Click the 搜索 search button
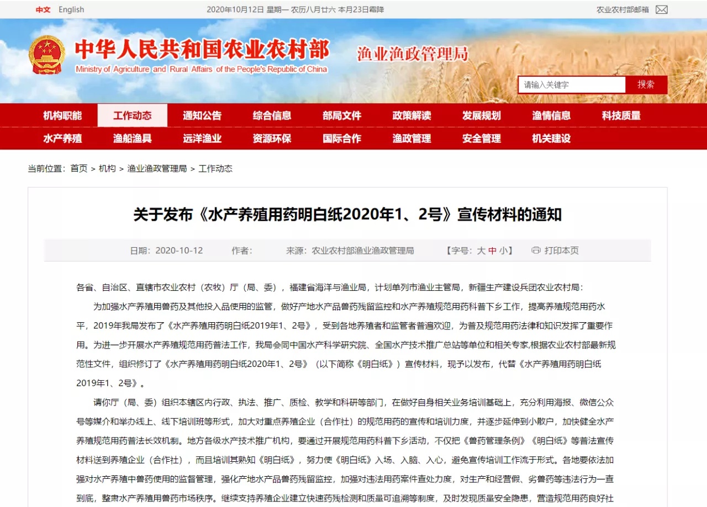 pyautogui.click(x=646, y=84)
